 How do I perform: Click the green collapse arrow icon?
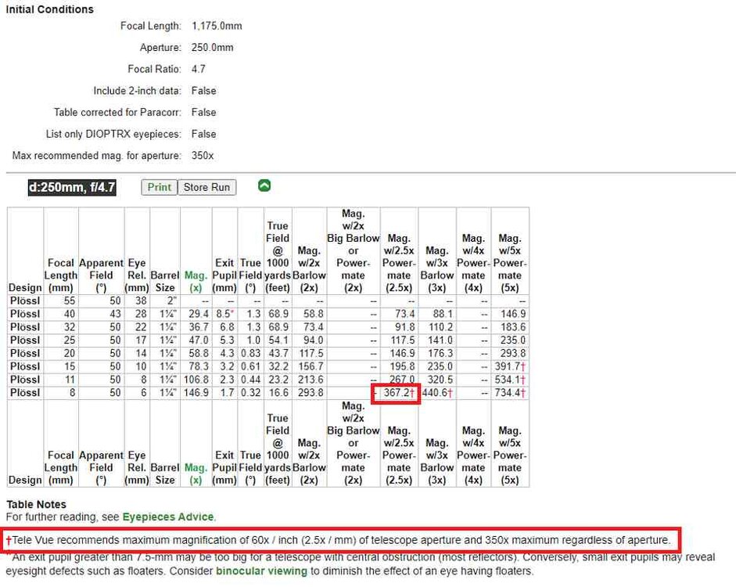click(x=264, y=186)
